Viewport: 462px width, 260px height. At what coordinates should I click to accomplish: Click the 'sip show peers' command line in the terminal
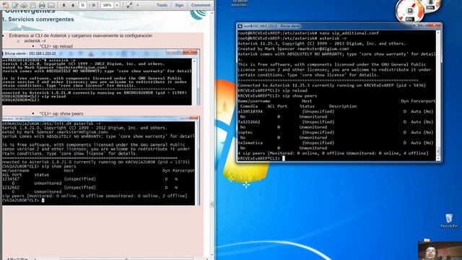277,96
